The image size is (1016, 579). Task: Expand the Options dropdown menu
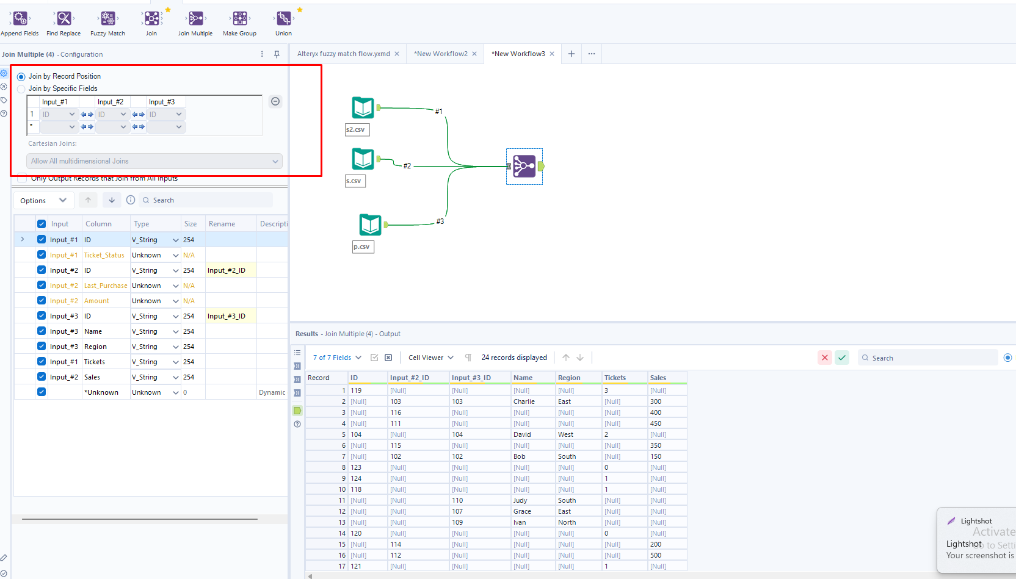(x=43, y=201)
